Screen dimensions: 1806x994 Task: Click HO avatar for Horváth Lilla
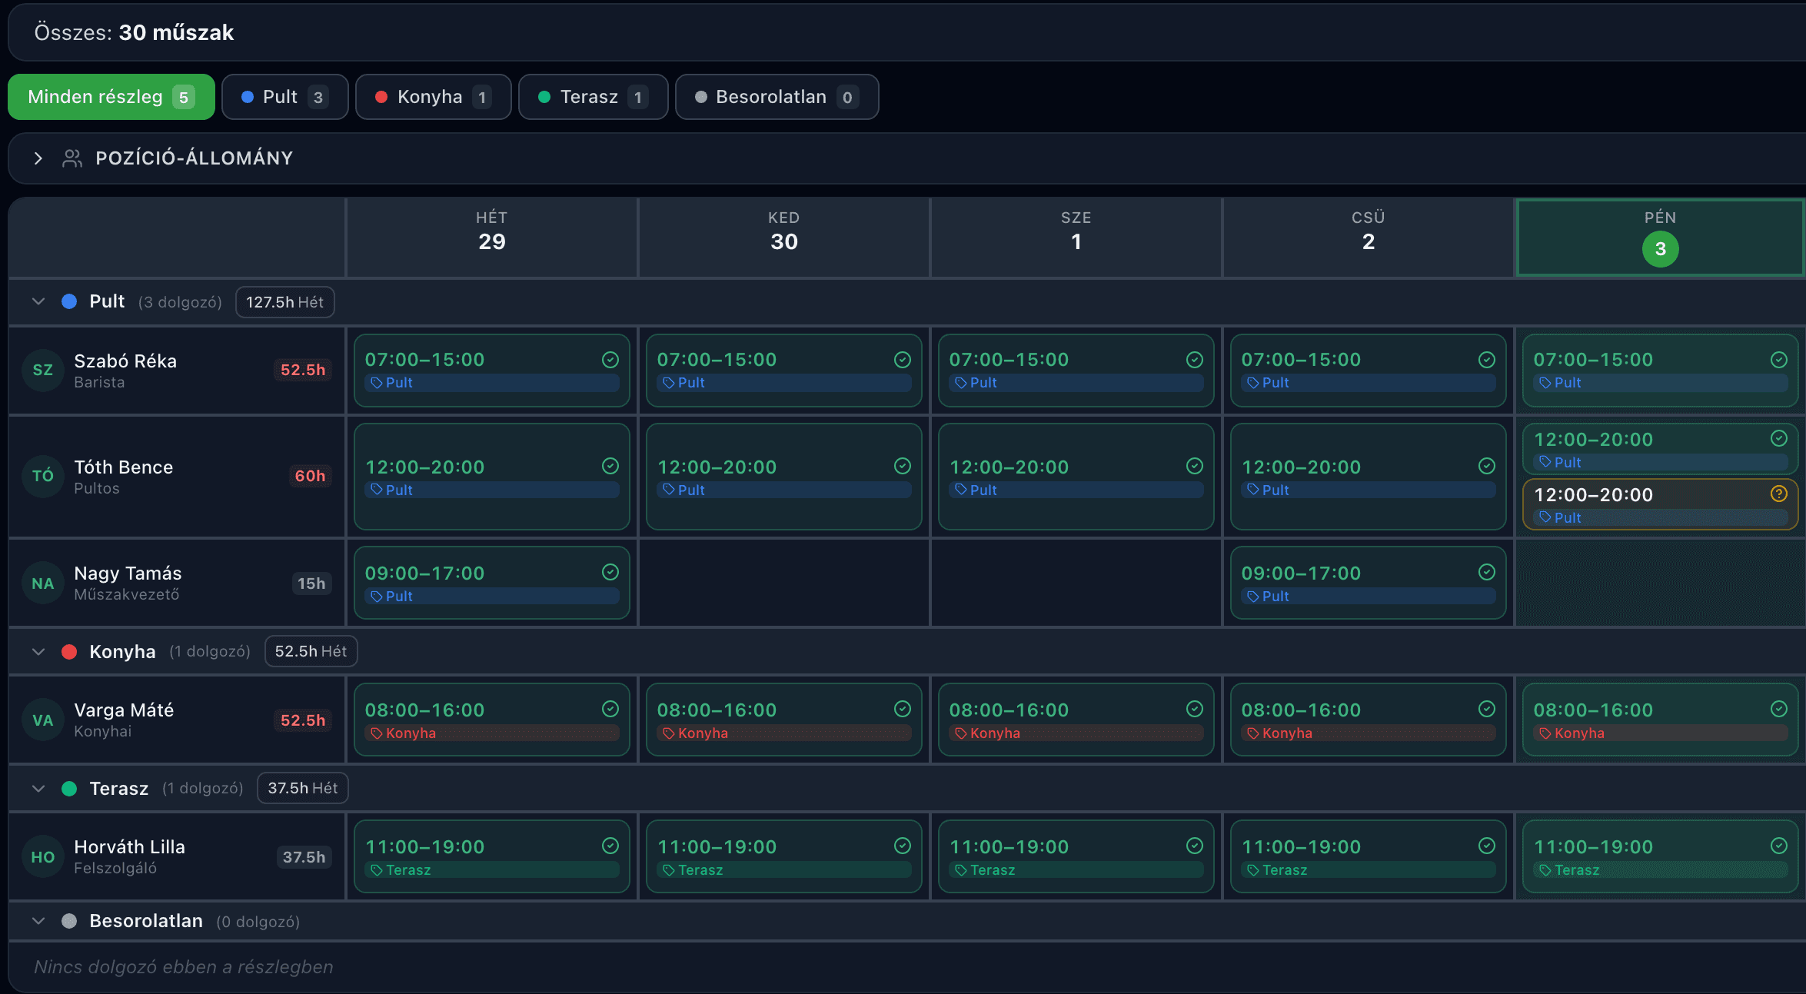[43, 857]
